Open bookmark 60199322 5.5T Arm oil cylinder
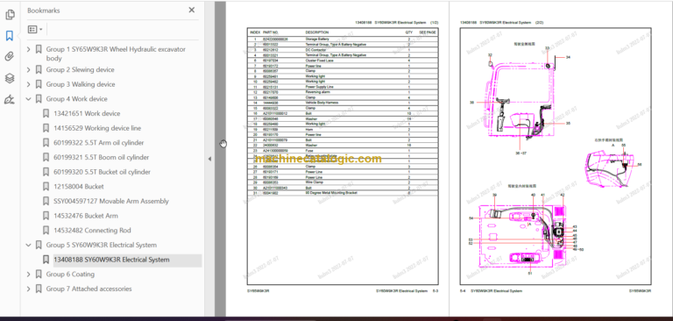673x321 pixels. click(99, 143)
